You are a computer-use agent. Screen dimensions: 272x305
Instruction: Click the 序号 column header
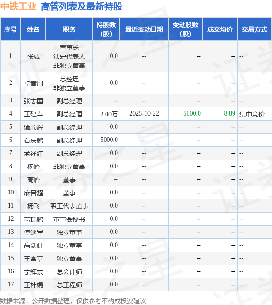pyautogui.click(x=10, y=29)
